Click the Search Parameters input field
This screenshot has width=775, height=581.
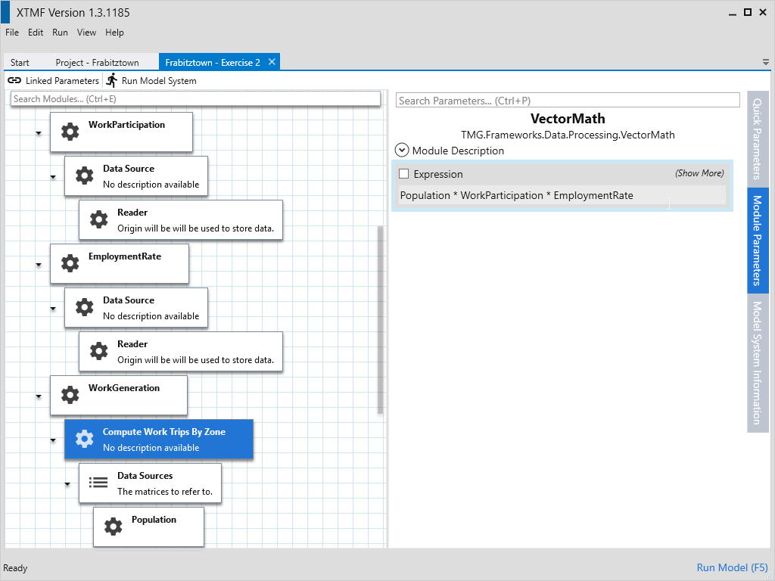point(568,101)
